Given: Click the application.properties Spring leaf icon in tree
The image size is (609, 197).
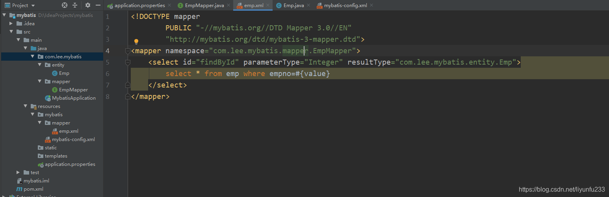Looking at the screenshot, I should click(41, 164).
